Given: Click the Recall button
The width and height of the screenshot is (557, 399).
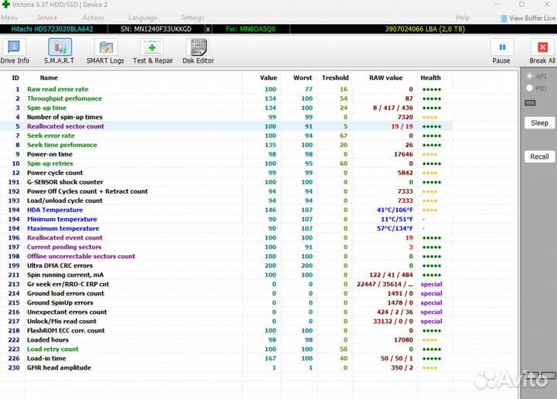Looking at the screenshot, I should (539, 157).
